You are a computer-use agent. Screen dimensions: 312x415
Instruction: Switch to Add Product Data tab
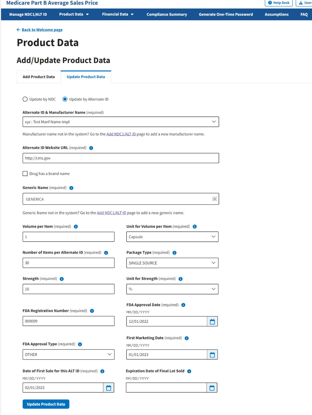pos(39,77)
